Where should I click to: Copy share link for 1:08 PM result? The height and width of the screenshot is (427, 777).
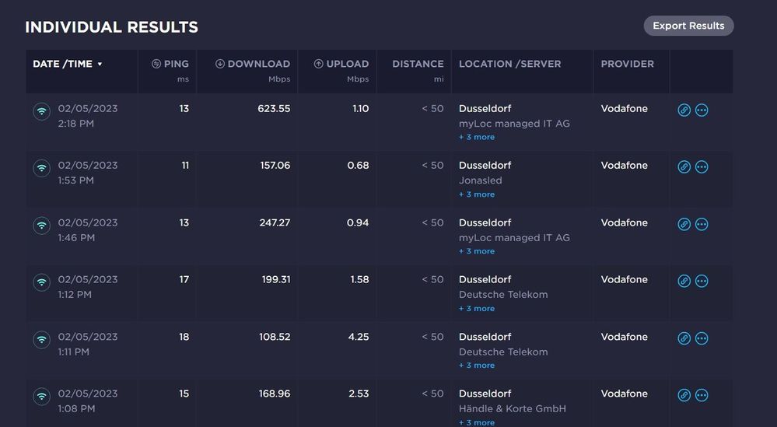tap(684, 395)
